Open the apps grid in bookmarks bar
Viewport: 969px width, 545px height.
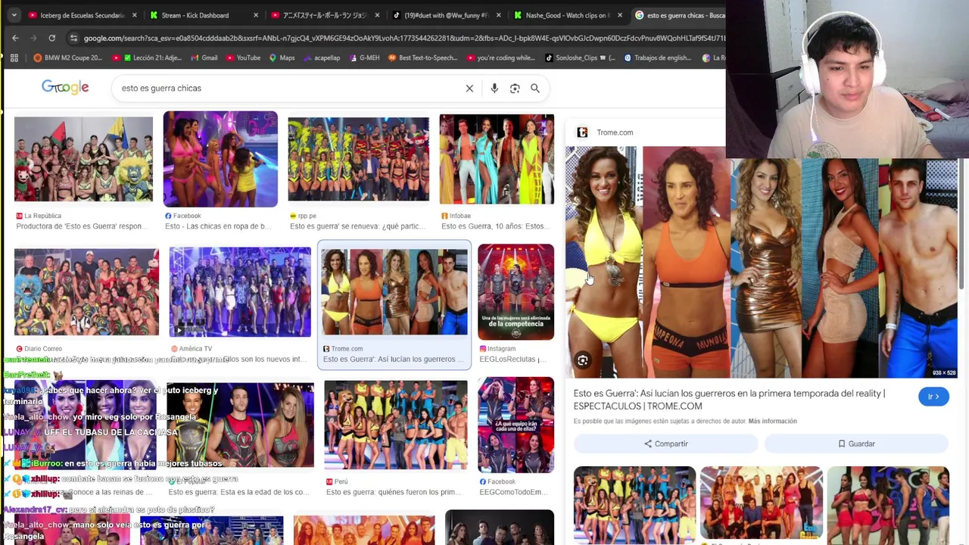14,58
